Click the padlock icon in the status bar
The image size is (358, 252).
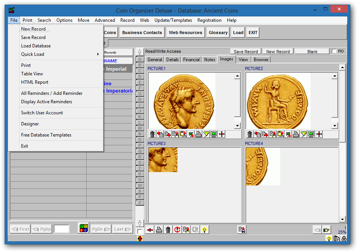(344, 239)
